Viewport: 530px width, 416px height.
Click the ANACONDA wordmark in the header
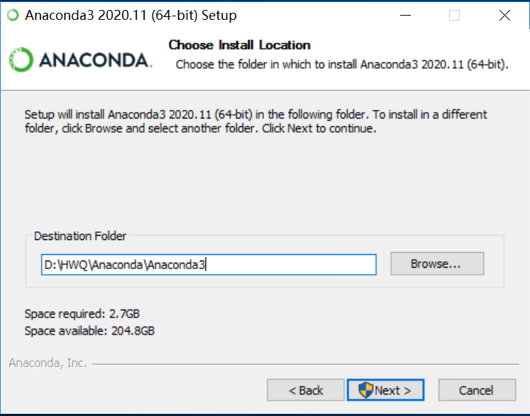(x=94, y=60)
